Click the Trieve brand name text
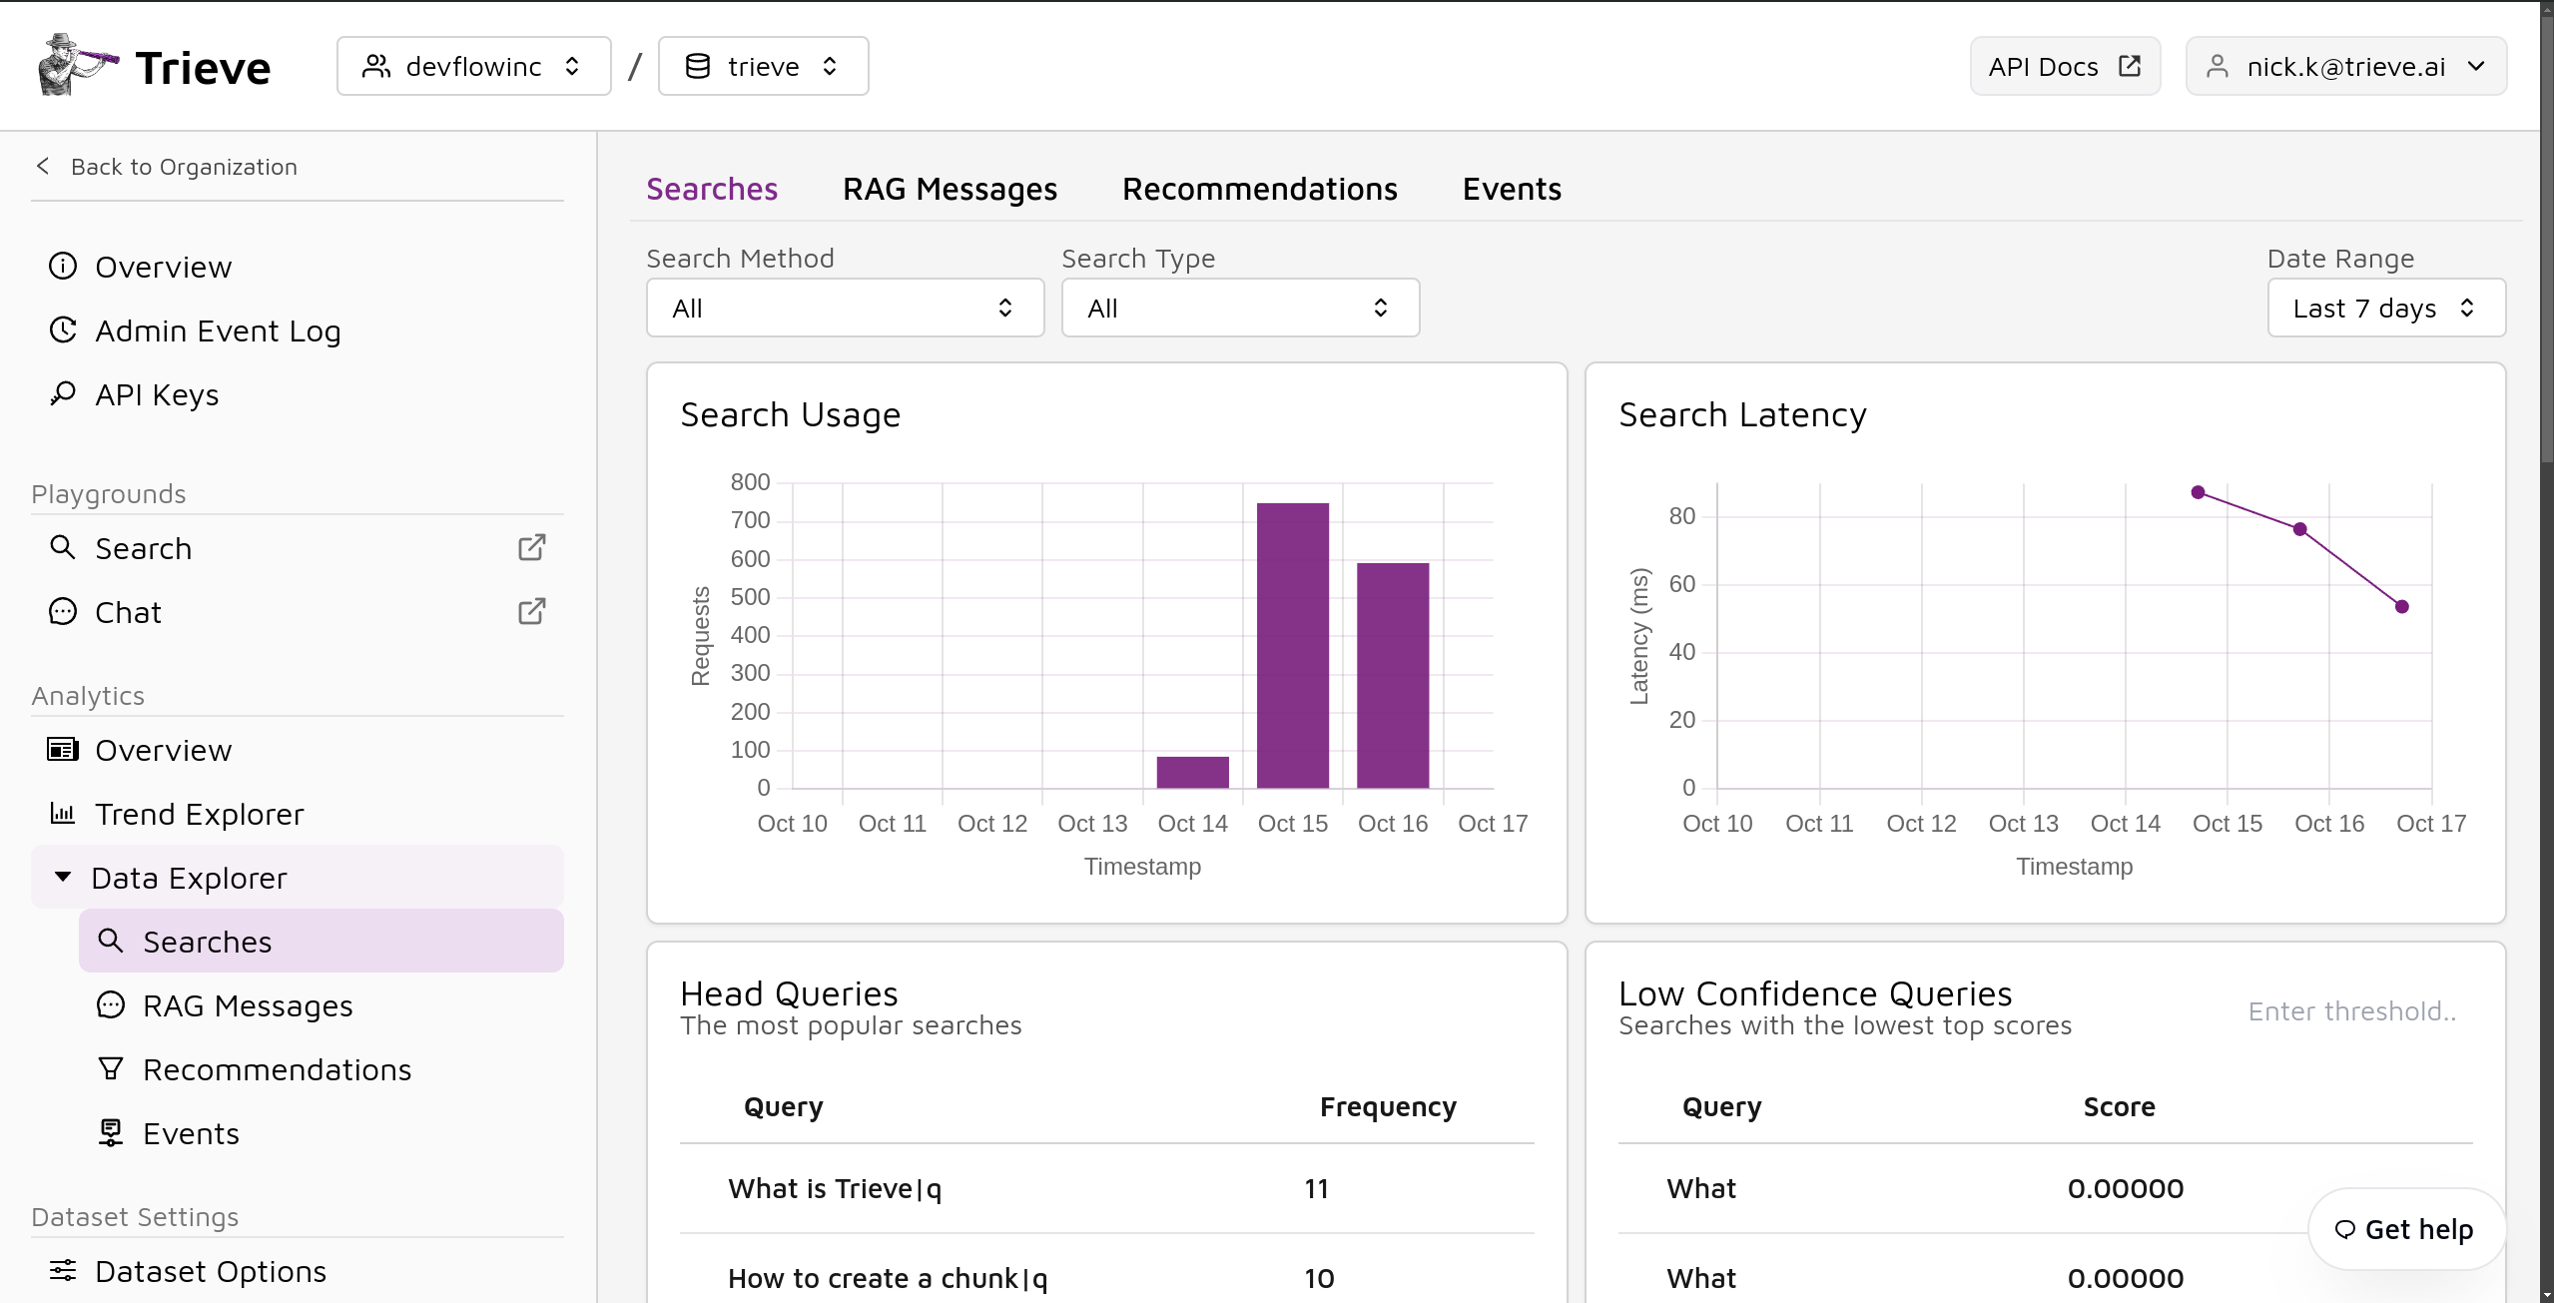Screen dimensions: 2554x1303 203,68
